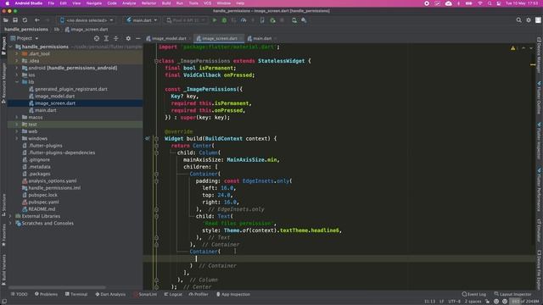Open the Terminal tool window
The image size is (543, 305).
tap(76, 294)
